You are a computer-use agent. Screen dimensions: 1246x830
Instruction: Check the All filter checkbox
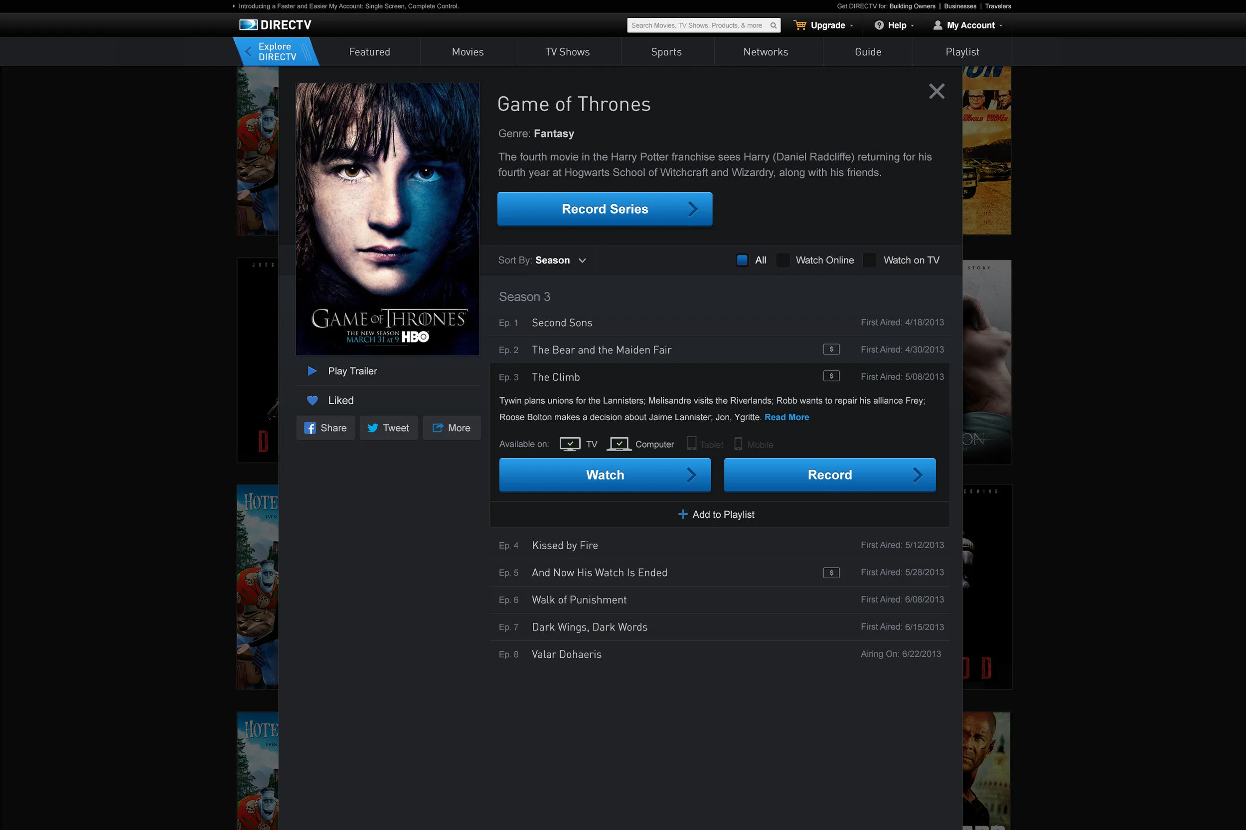coord(742,260)
